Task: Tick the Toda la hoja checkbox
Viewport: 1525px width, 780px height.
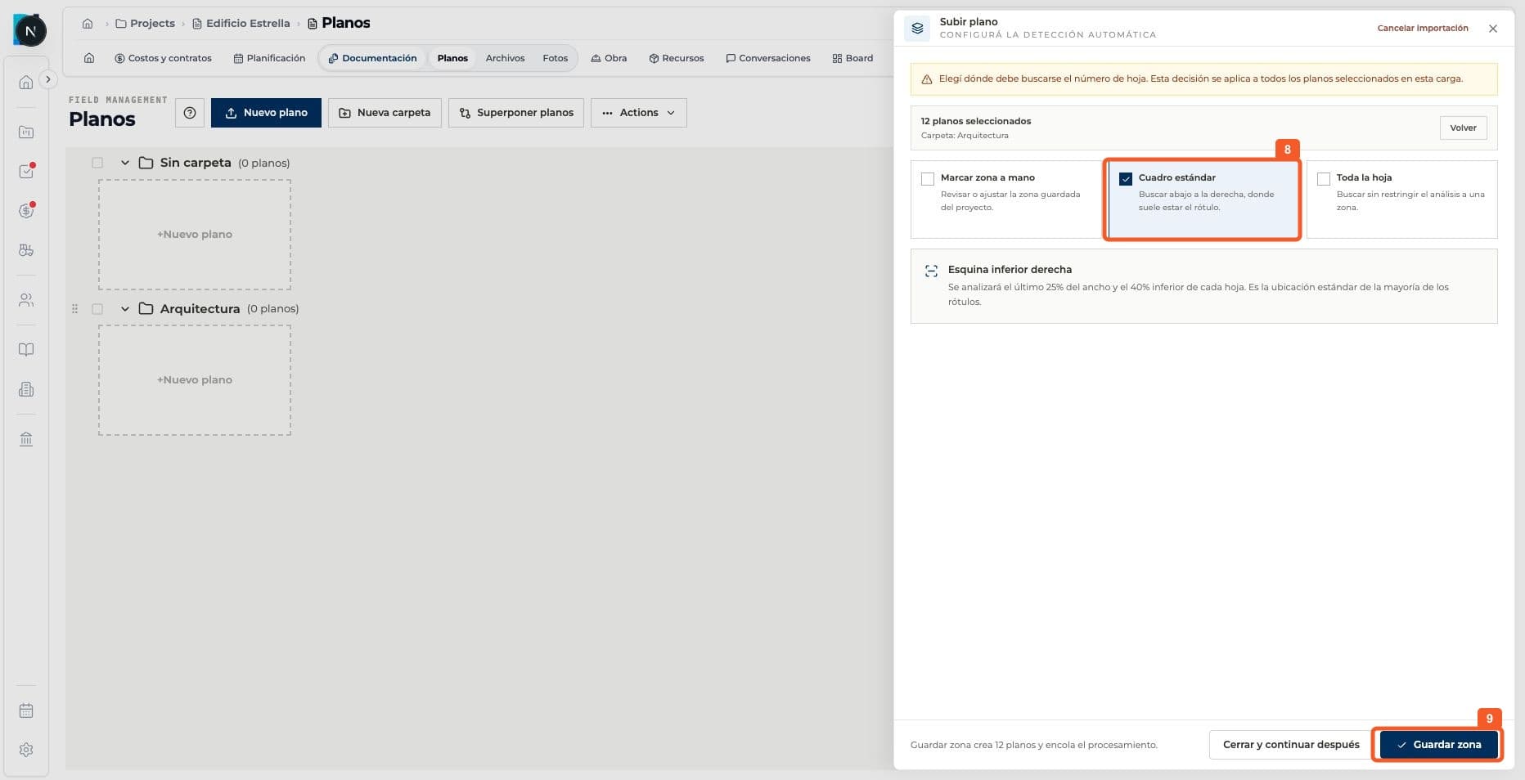Action: point(1324,178)
